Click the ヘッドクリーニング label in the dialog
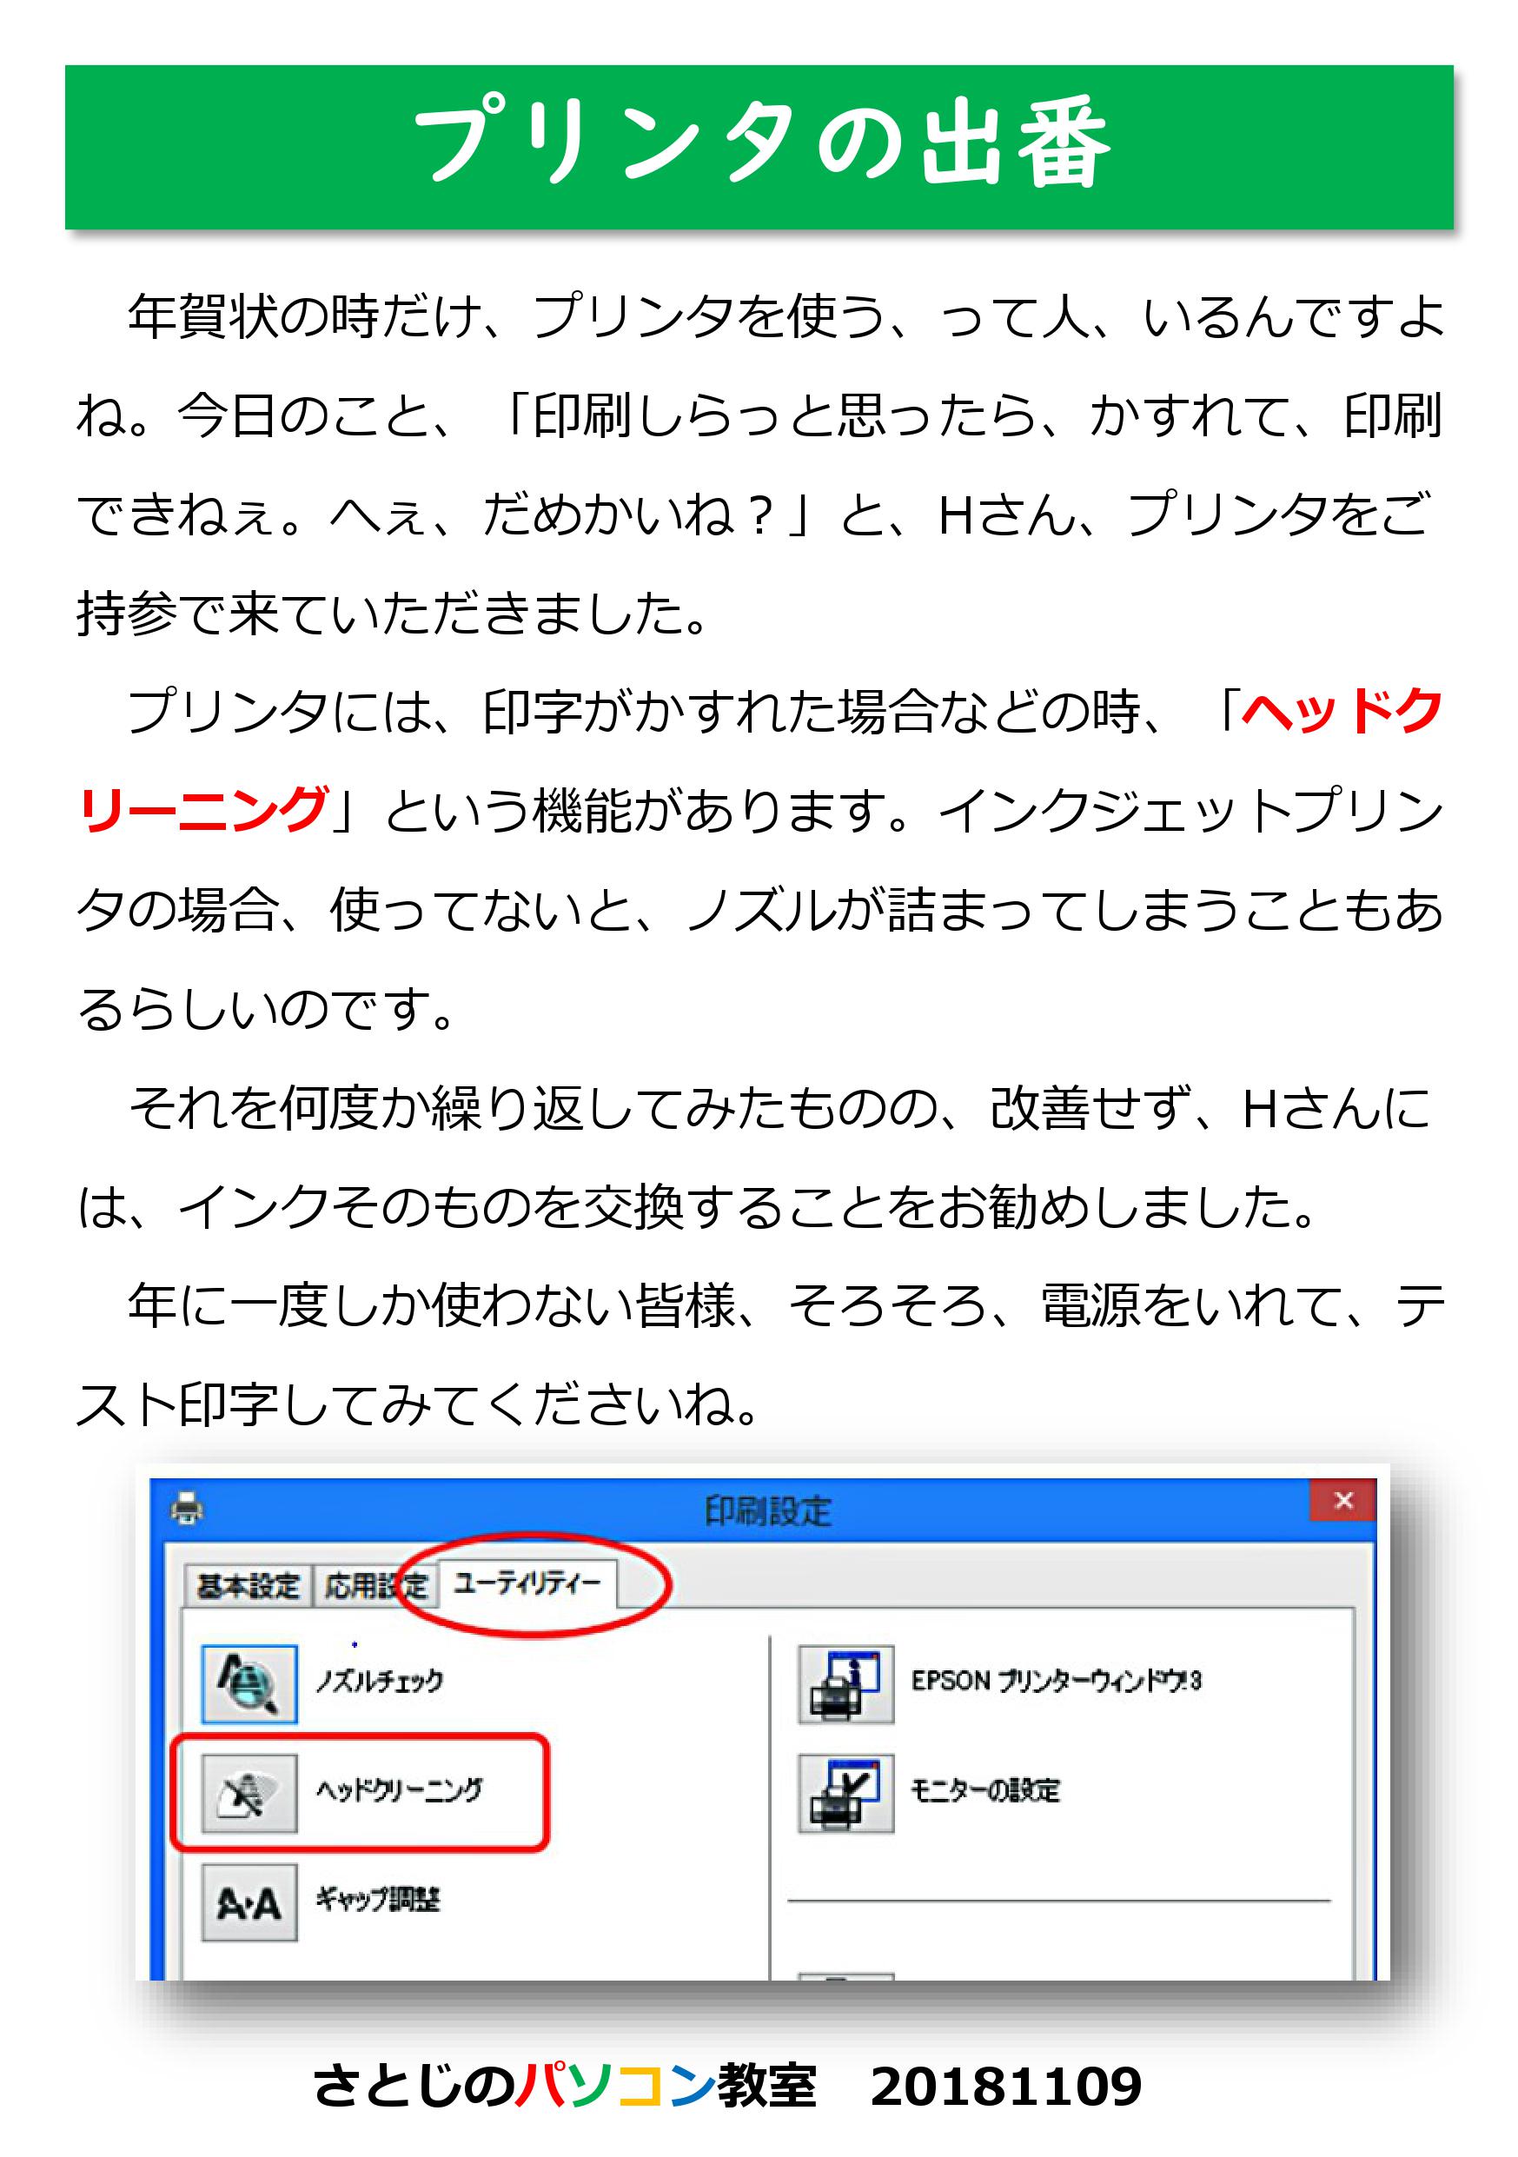 click(x=399, y=1790)
